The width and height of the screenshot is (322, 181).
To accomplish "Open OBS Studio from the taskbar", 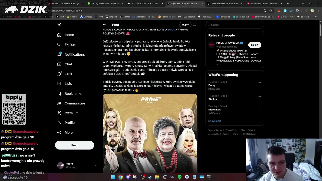I will pos(143,177).
